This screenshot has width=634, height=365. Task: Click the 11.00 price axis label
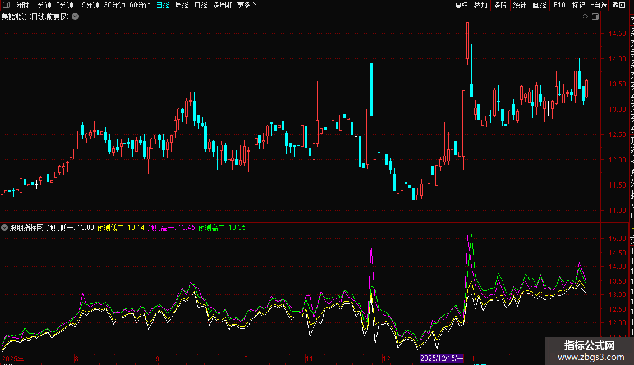tap(617, 211)
